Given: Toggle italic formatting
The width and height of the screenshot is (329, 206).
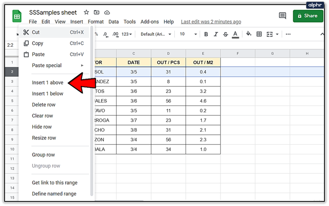Looking at the screenshot, I should pos(216,34).
